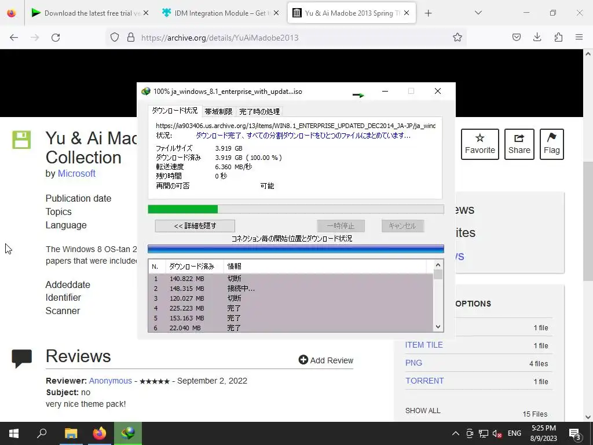
Task: Open the ITEM TILE download option
Action: tap(424, 345)
